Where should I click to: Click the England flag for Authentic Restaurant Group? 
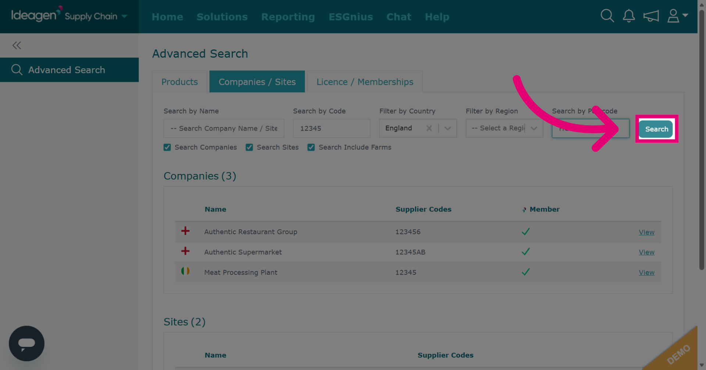(185, 231)
